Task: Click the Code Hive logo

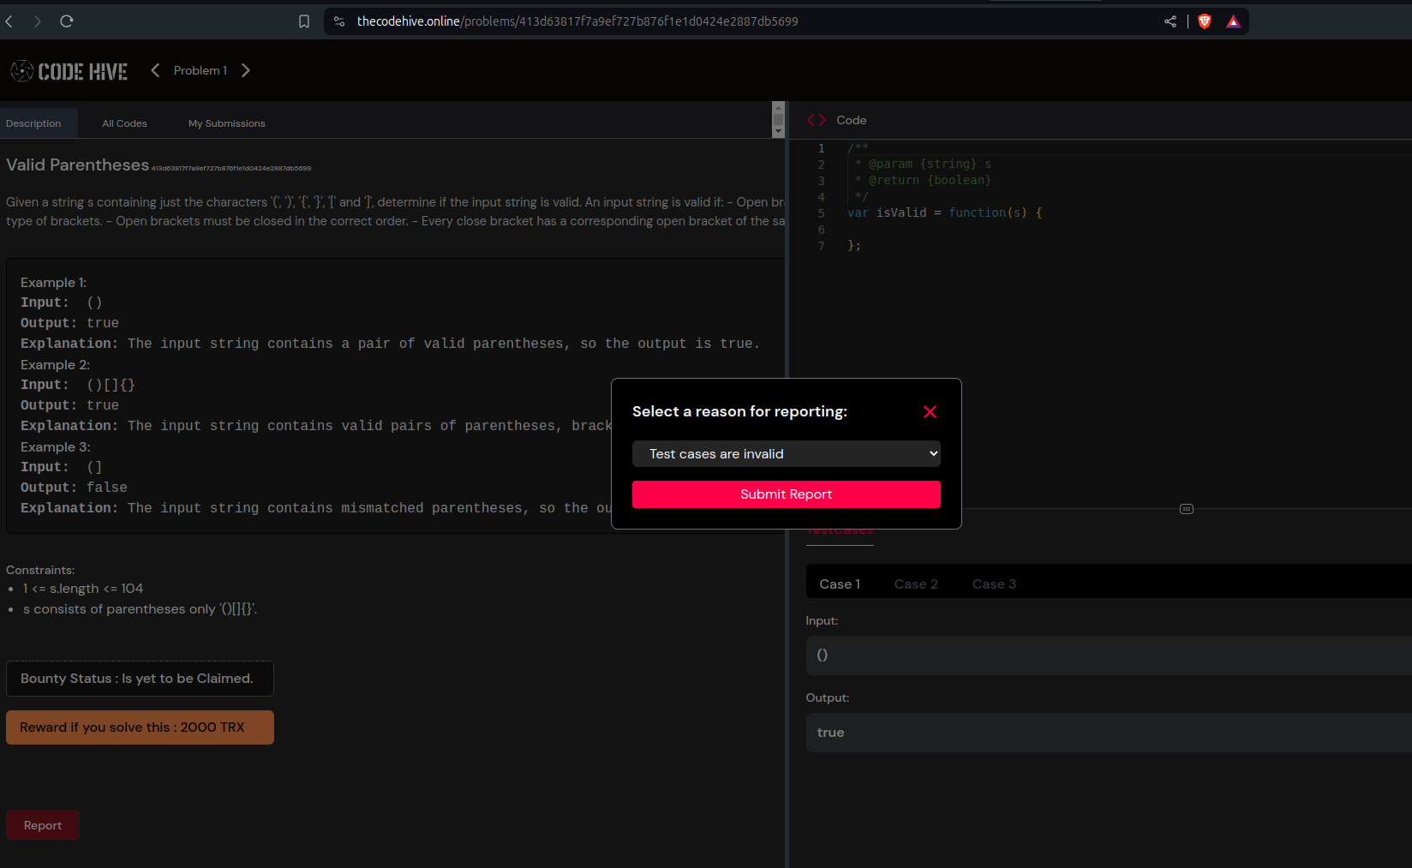Action: [x=69, y=71]
